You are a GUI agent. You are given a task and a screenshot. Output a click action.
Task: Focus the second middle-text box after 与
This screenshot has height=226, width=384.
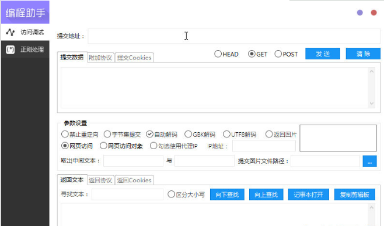coord(204,161)
